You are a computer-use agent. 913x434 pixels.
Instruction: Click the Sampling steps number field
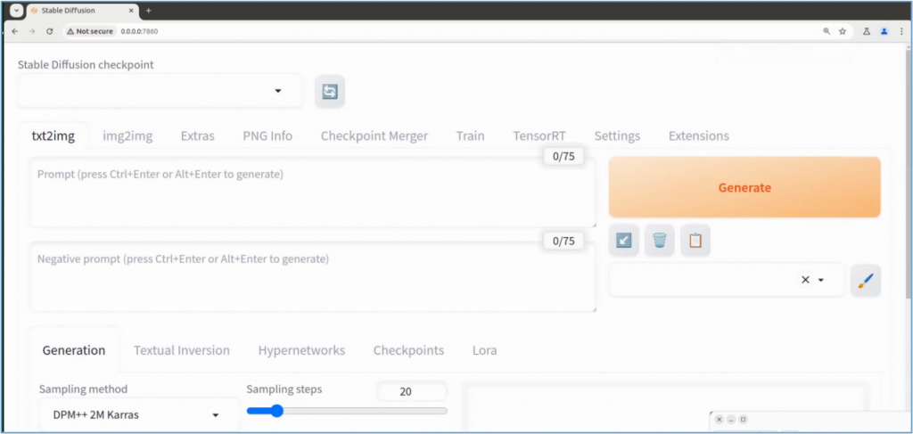click(x=412, y=391)
